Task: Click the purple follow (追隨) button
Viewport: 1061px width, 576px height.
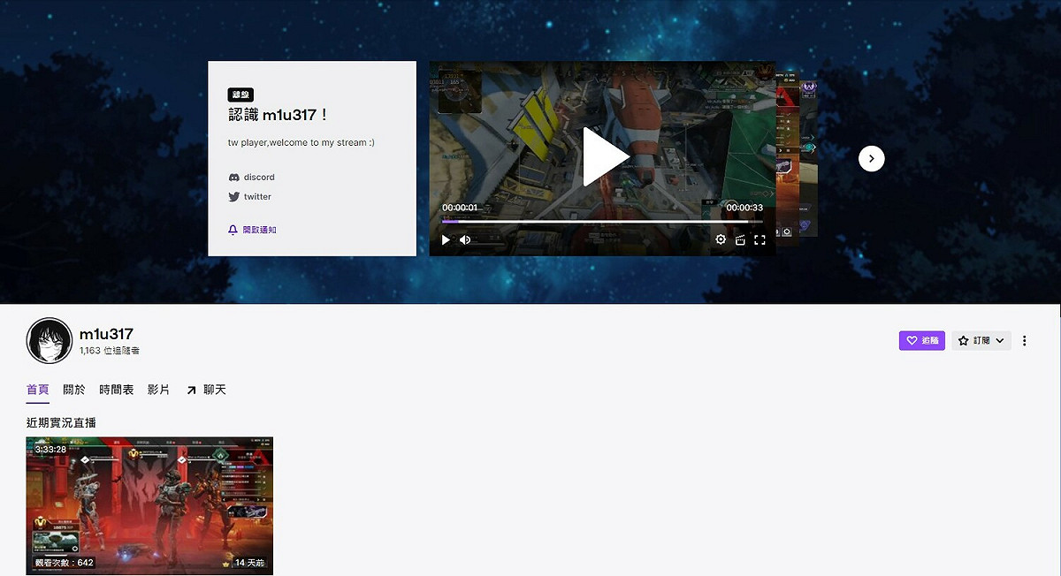Action: [x=922, y=340]
